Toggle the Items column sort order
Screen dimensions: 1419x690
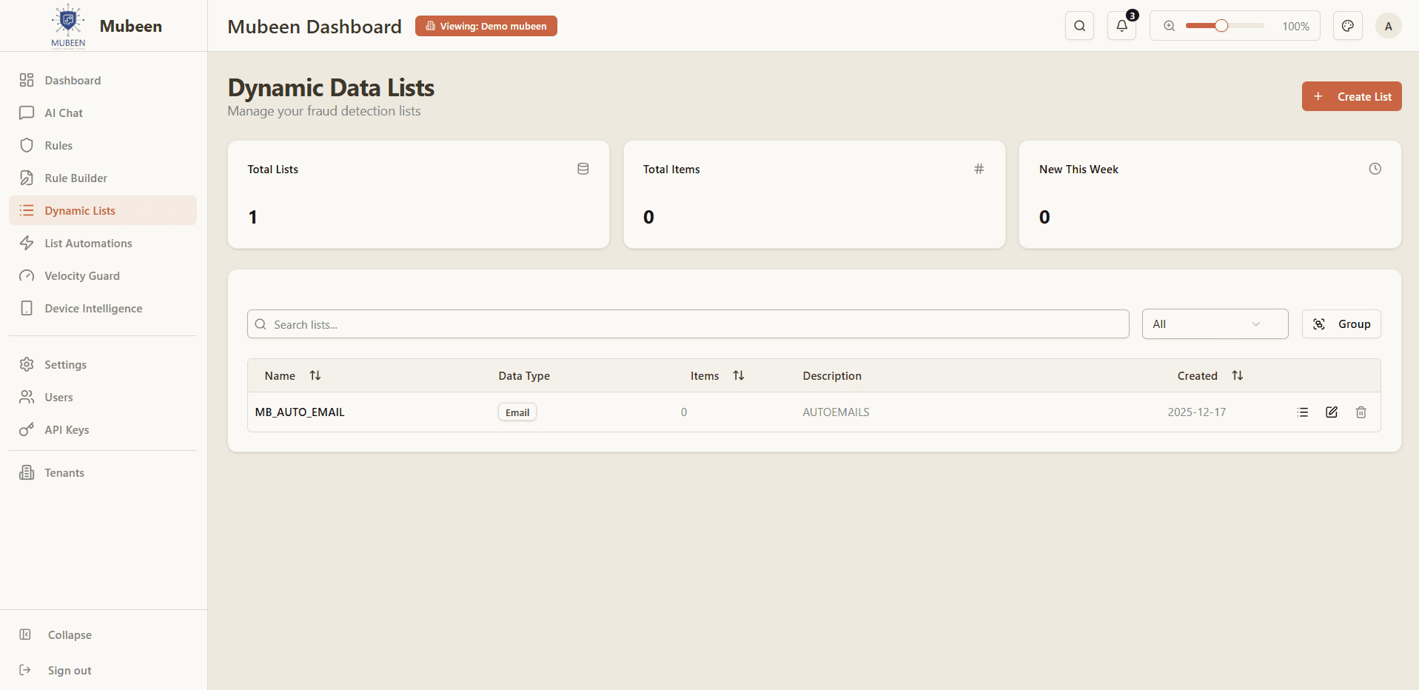tap(739, 375)
